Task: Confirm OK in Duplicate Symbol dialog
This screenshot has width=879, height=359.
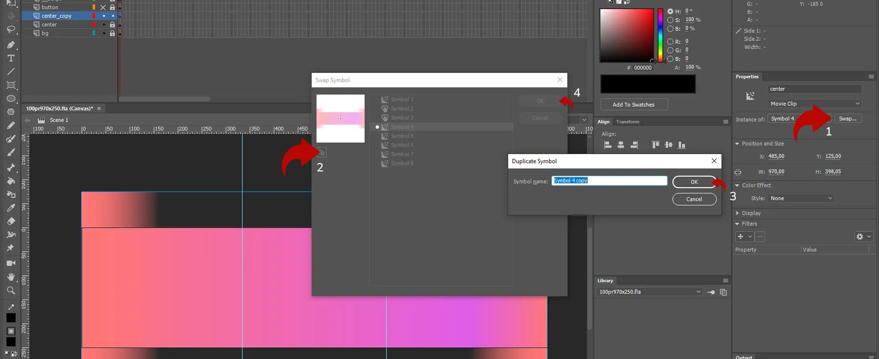Action: click(x=694, y=182)
